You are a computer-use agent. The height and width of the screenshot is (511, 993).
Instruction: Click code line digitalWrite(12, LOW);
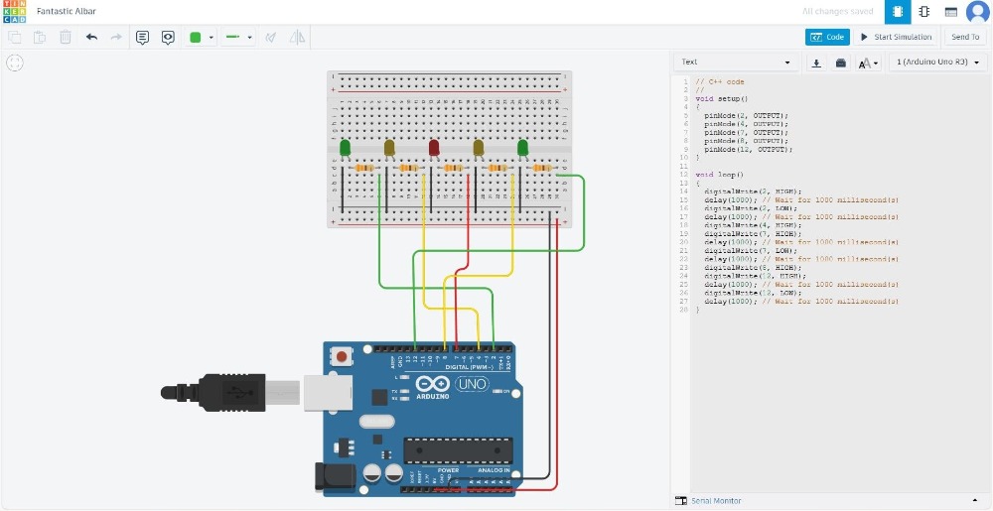click(x=753, y=293)
